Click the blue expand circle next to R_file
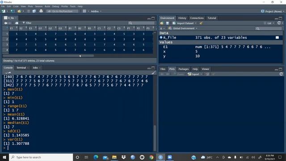The image size is (286, 161). [x=161, y=38]
